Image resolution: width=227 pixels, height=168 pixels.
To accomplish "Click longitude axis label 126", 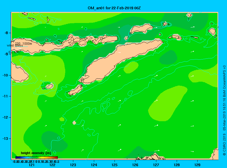I will tap(135, 165).
